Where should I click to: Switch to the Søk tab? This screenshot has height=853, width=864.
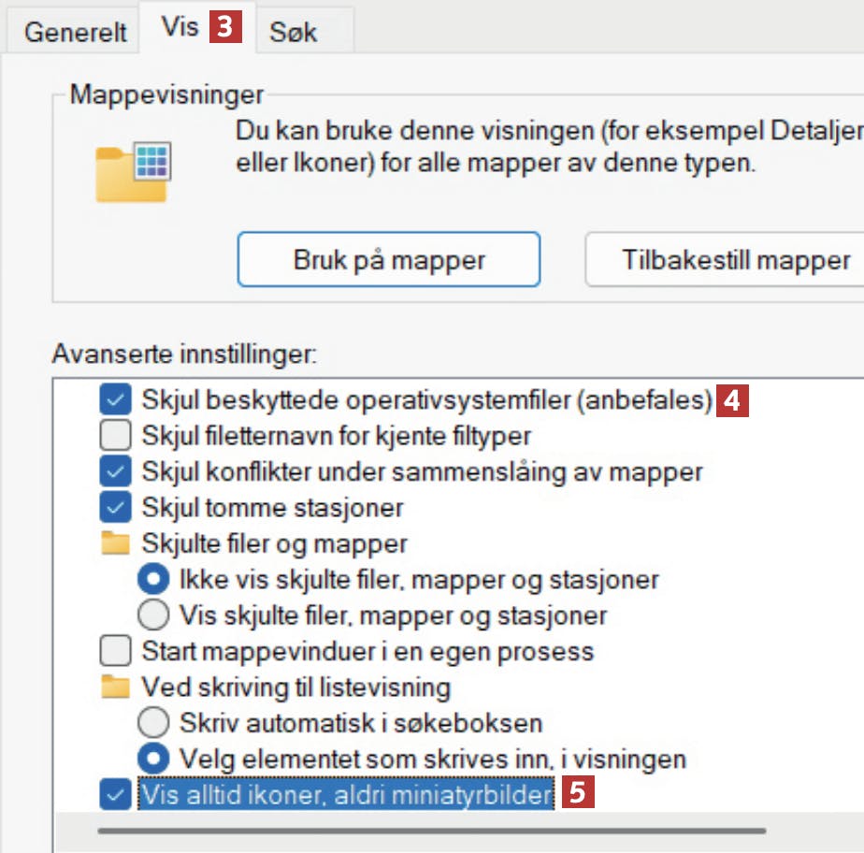coord(293,32)
